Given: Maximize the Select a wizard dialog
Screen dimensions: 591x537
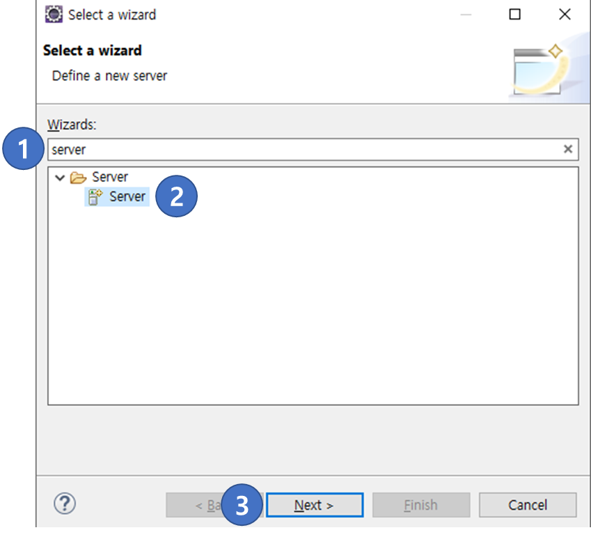Looking at the screenshot, I should tap(515, 15).
